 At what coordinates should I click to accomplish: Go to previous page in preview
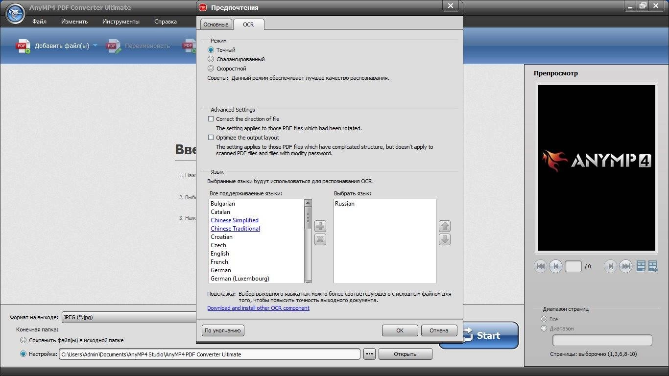click(555, 266)
